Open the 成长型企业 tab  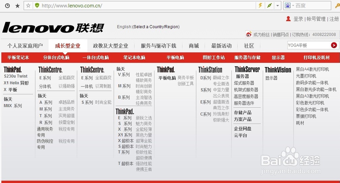(x=68, y=46)
